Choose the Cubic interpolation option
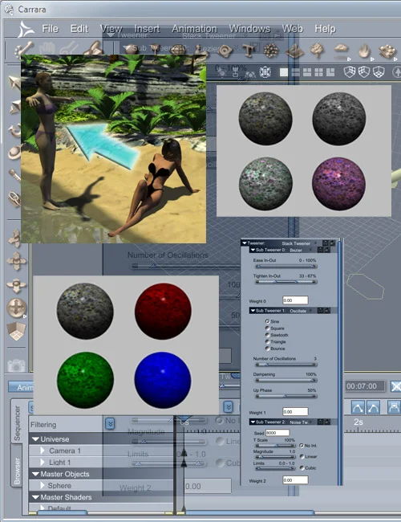 302,467
